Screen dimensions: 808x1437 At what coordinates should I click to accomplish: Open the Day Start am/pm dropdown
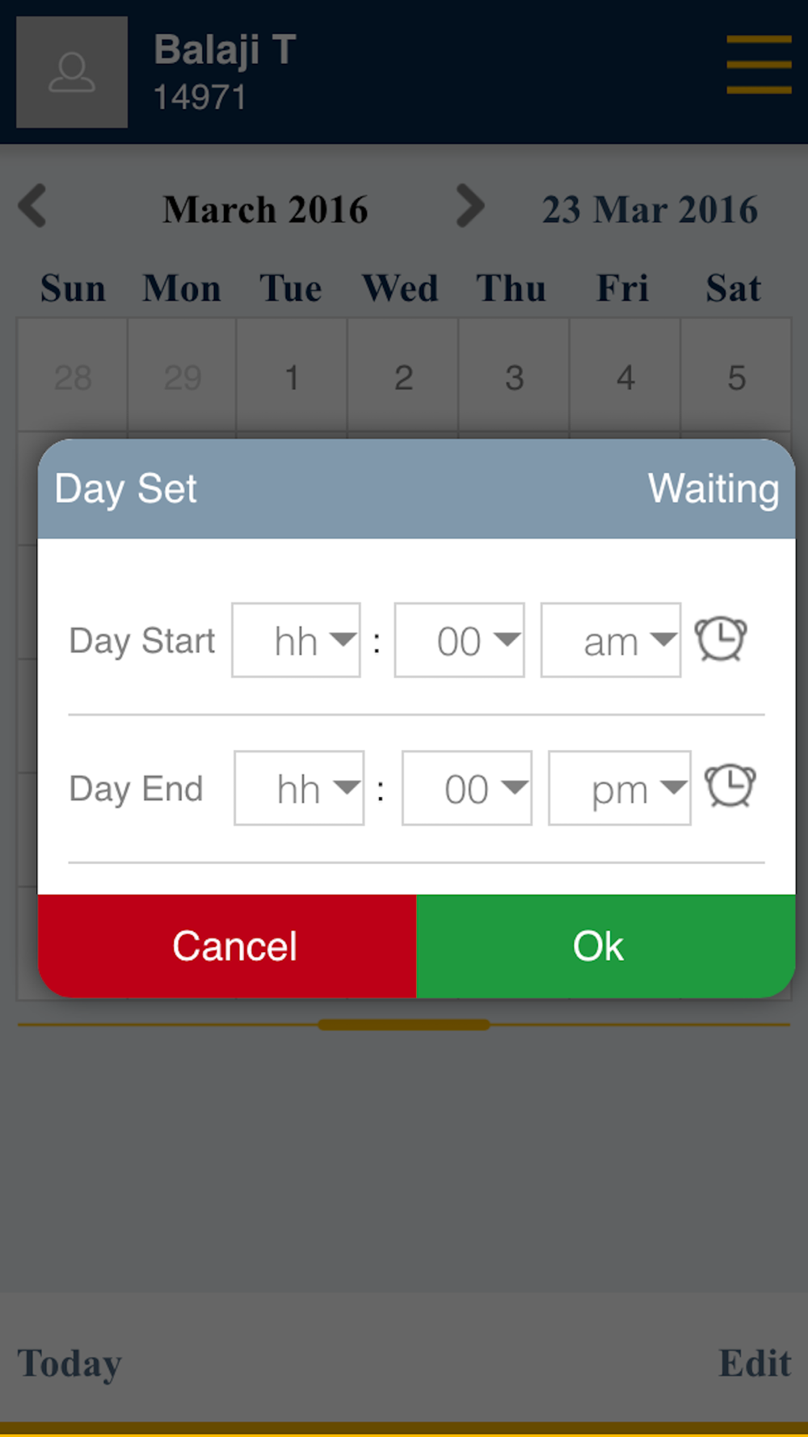coord(611,640)
